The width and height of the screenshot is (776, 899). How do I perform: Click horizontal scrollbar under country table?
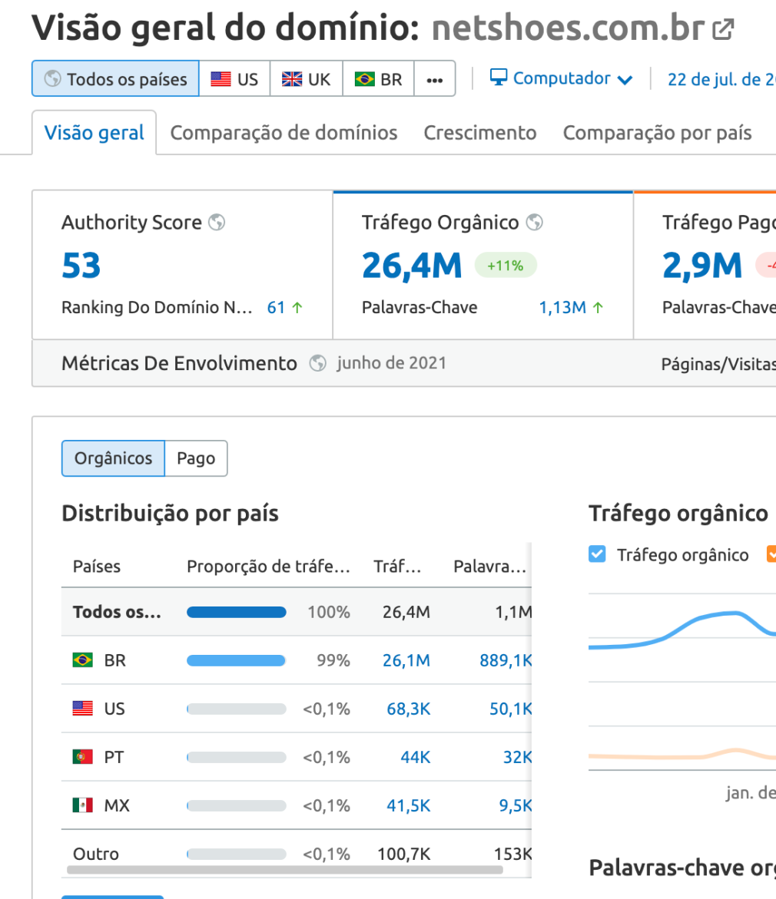[x=285, y=870]
